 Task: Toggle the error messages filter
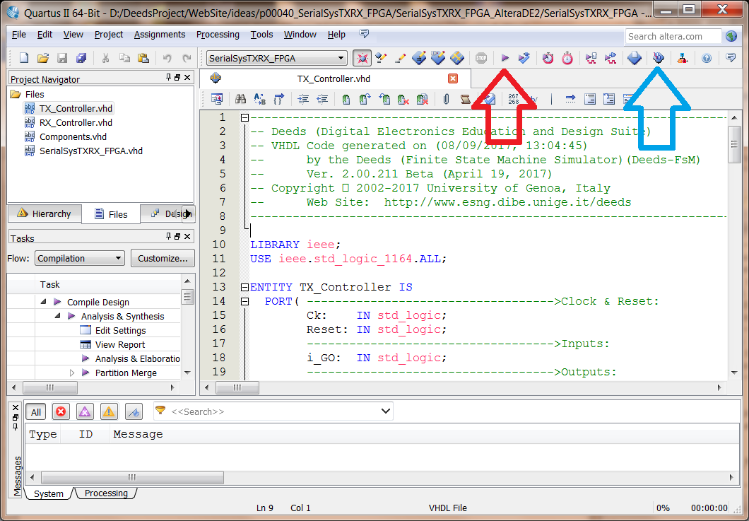(x=61, y=411)
